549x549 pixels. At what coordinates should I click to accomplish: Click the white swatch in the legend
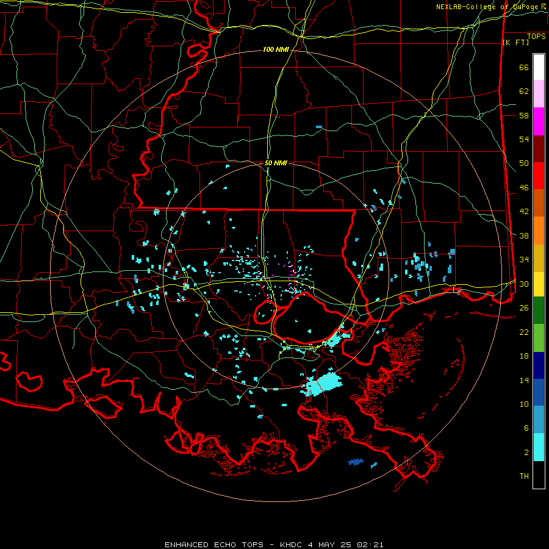point(539,67)
